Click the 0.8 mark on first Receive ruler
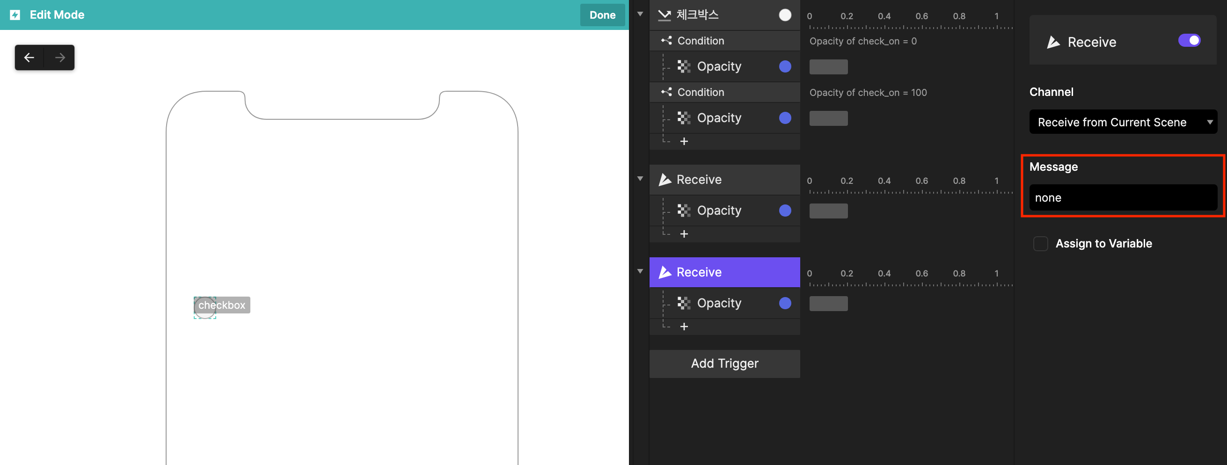 tap(959, 181)
